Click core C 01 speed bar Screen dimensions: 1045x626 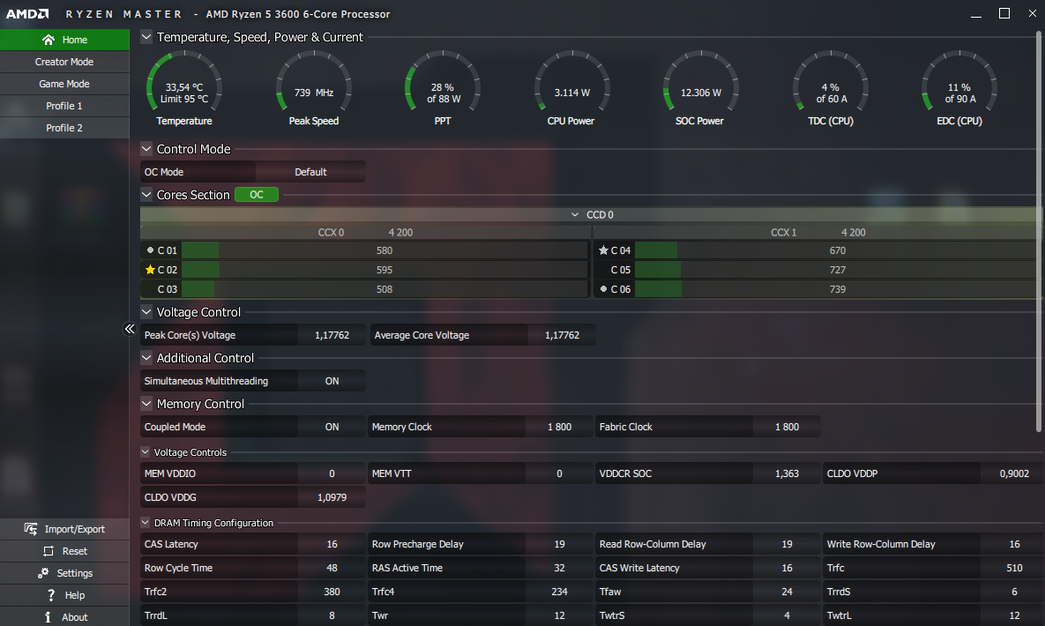pos(384,250)
